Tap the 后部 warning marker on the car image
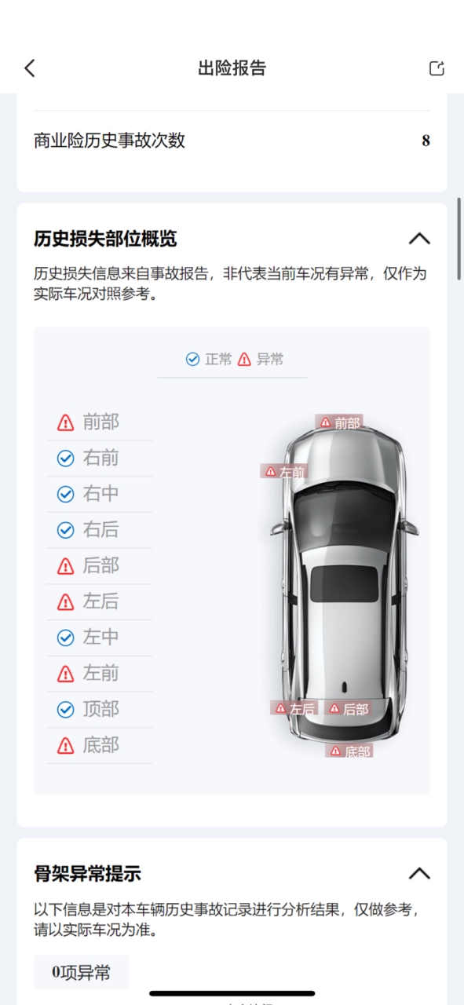Viewport: 464px width, 1005px height. [x=348, y=708]
